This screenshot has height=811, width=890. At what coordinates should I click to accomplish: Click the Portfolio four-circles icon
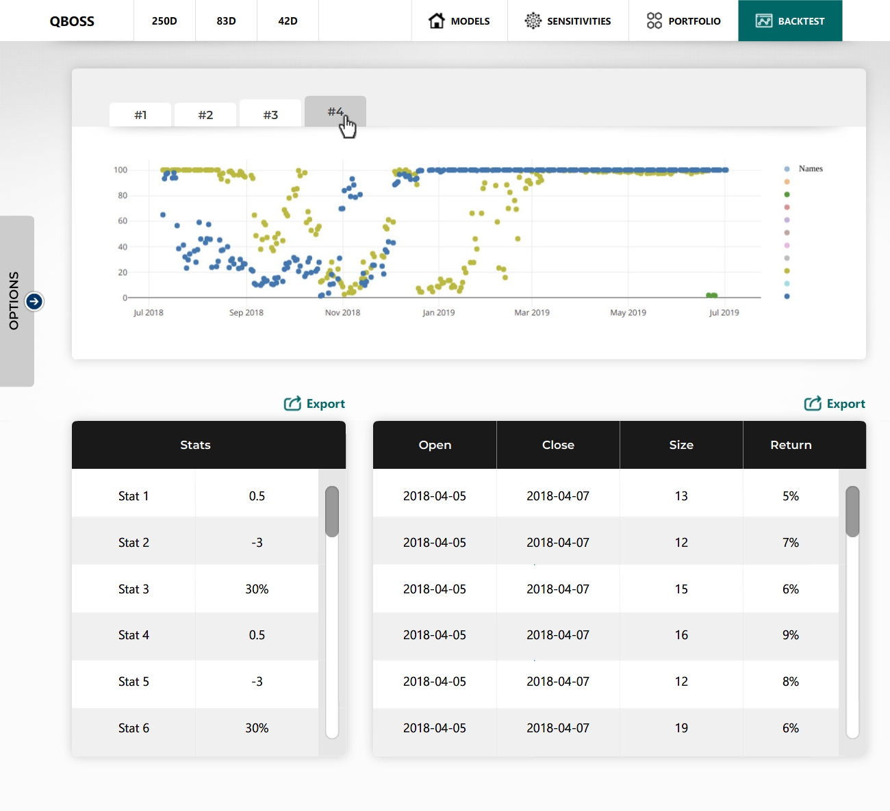tap(654, 21)
